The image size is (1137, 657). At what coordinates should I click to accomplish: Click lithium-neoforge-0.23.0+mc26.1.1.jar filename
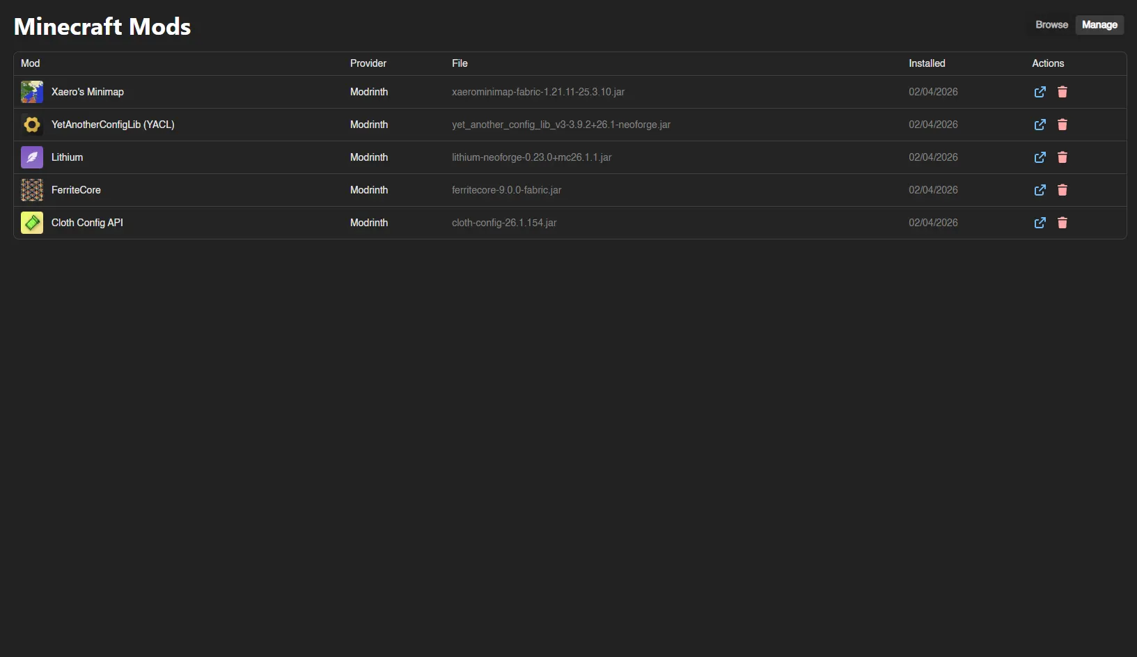point(531,157)
